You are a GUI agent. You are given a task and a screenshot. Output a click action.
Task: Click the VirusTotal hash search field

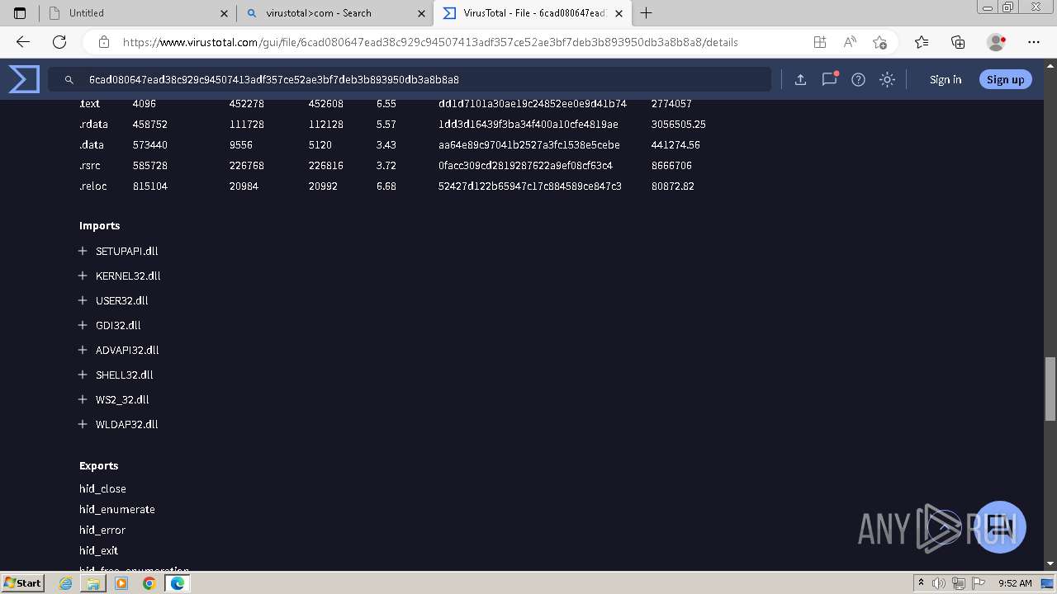(410, 80)
